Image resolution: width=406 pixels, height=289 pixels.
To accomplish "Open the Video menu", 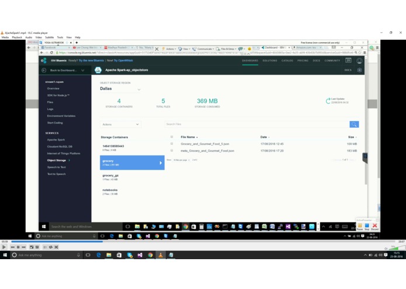I will pyautogui.click(x=39, y=37).
